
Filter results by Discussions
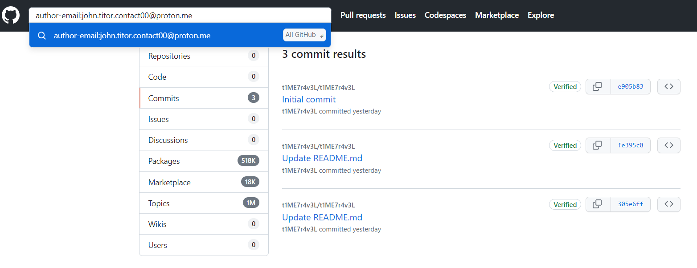[x=204, y=140]
